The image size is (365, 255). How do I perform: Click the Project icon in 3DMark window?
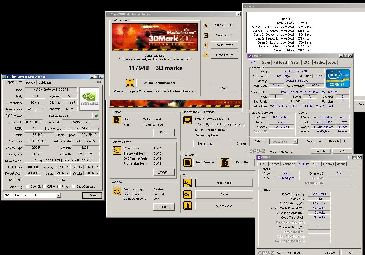click(117, 120)
